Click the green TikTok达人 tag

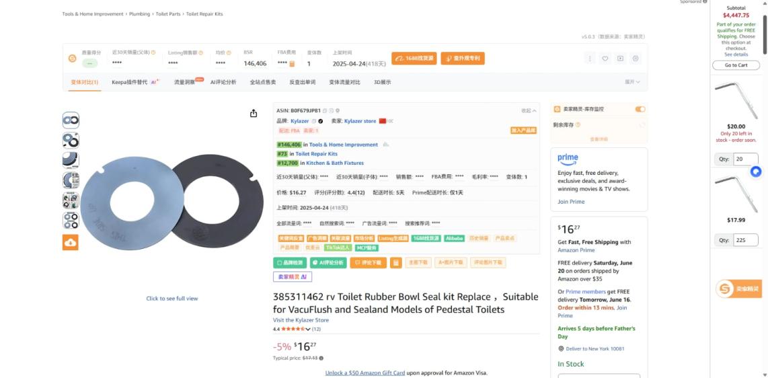pos(338,248)
